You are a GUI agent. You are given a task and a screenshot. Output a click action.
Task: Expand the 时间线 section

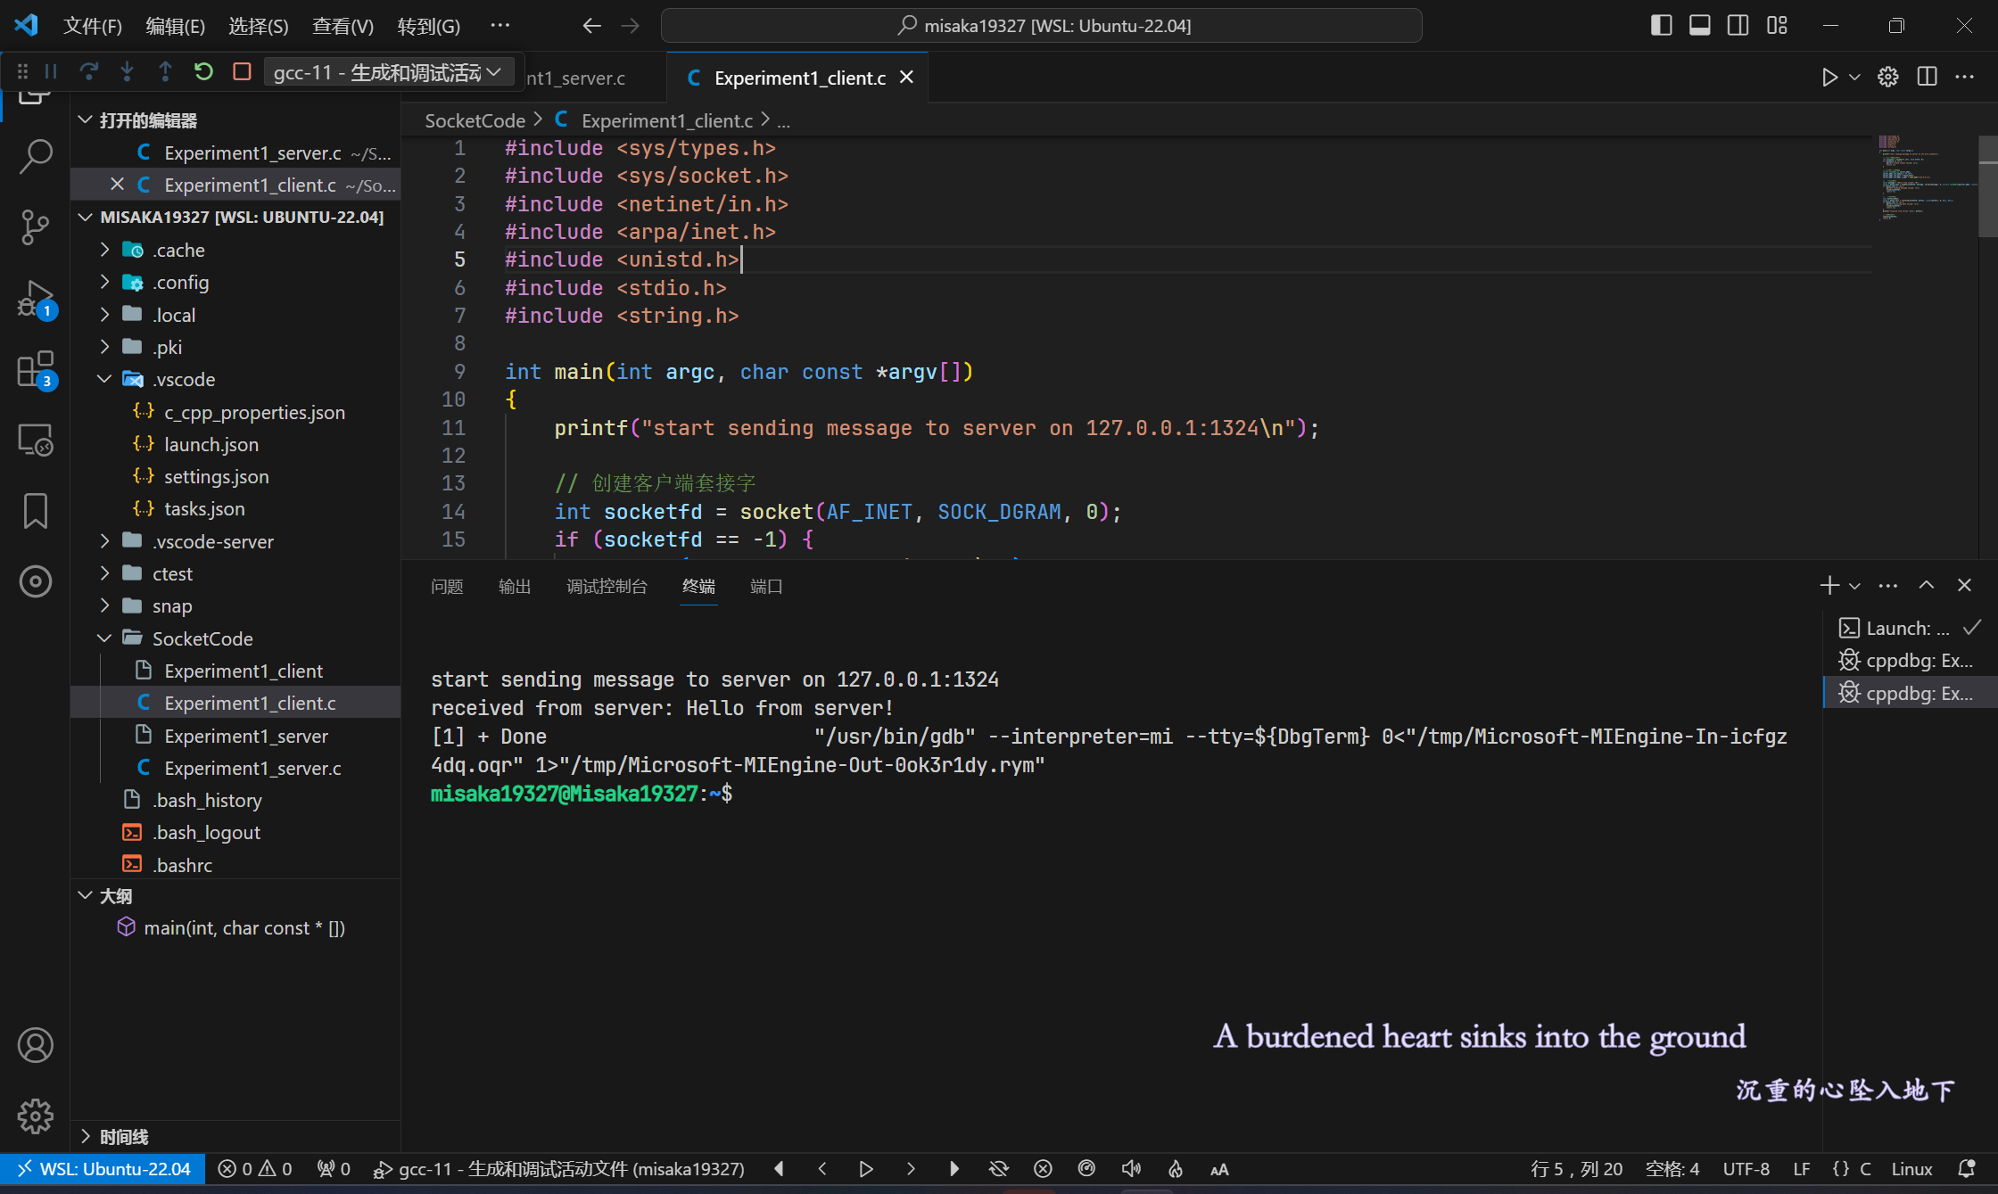[x=235, y=1137]
